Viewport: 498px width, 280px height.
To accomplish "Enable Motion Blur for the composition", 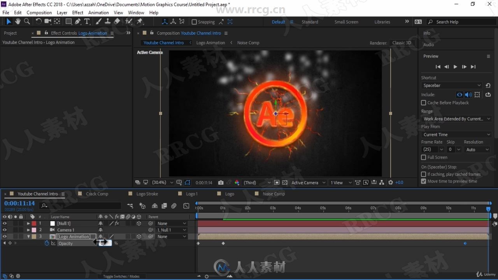I will [174, 206].
